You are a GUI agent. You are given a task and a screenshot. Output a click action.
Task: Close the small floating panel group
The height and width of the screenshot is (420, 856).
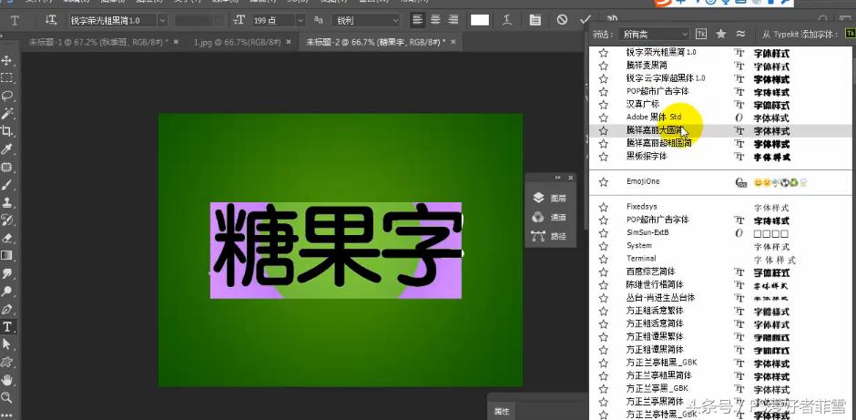[570, 178]
